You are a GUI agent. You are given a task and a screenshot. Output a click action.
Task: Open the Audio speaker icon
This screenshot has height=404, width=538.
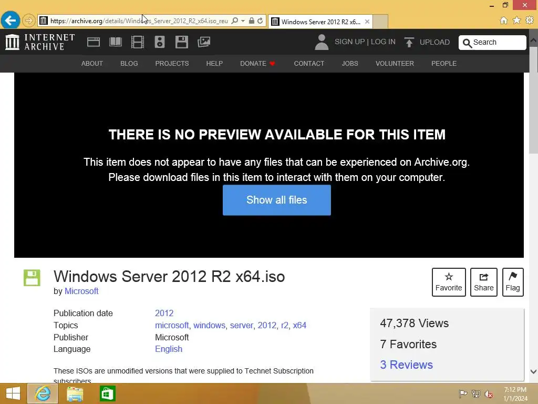click(160, 42)
